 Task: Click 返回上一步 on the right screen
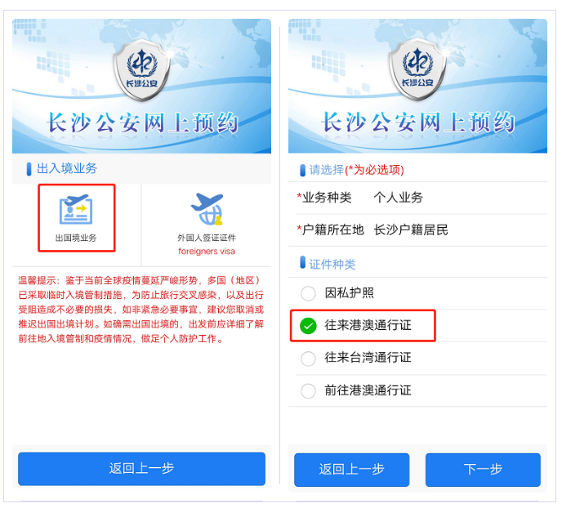pos(351,470)
